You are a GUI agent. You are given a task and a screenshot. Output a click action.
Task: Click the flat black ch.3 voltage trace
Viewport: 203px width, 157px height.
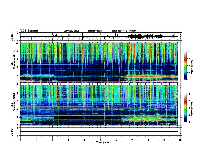point(99,131)
